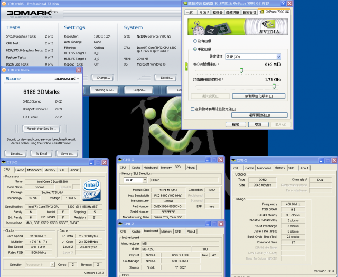338x277 pixels.
Task: Open SPD tab in CPU-Z Memory window
Action: (292, 168)
